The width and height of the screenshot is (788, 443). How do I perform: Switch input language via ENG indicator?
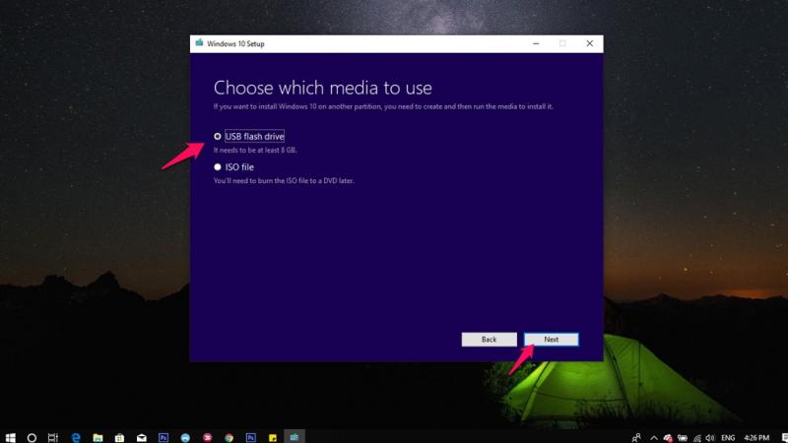tap(728, 436)
